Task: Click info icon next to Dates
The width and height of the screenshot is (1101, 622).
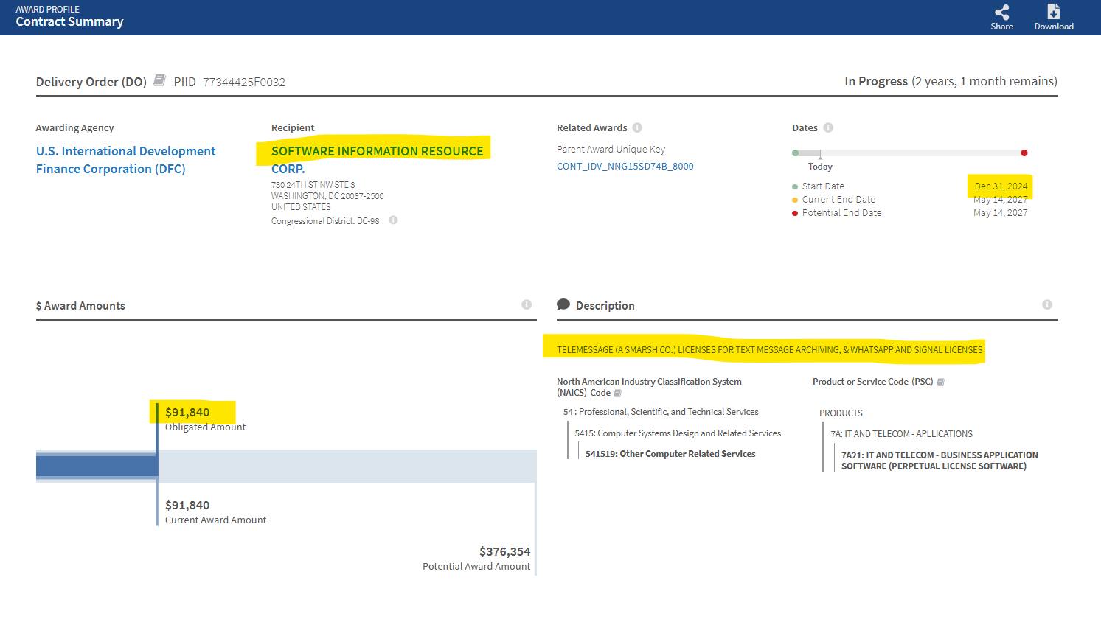Action: (x=828, y=127)
